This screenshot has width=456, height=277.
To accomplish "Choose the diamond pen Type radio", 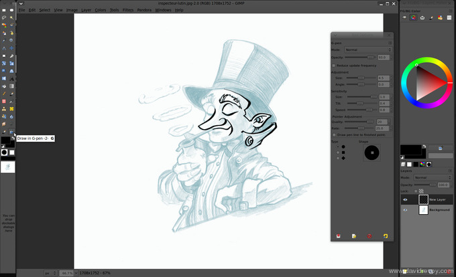I will click(x=337, y=158).
